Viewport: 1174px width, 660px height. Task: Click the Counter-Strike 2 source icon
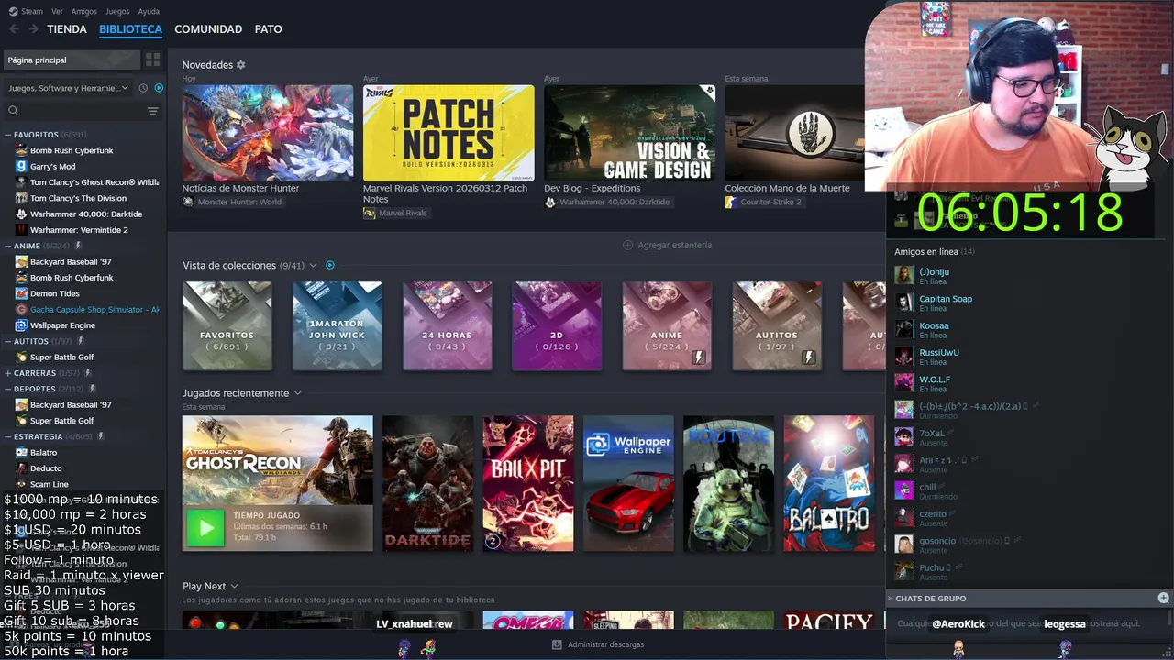(731, 202)
